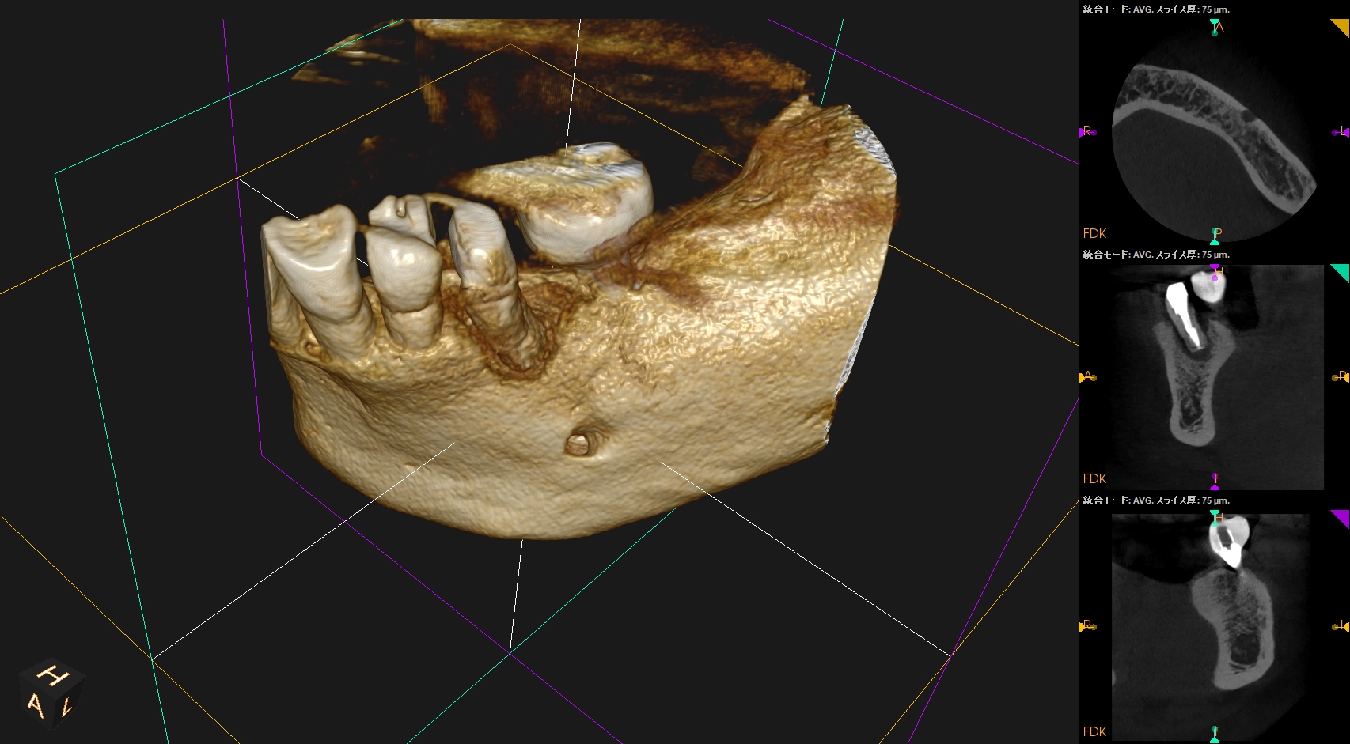Grab the purple L handle in axial view
The height and width of the screenshot is (744, 1350).
[1341, 132]
